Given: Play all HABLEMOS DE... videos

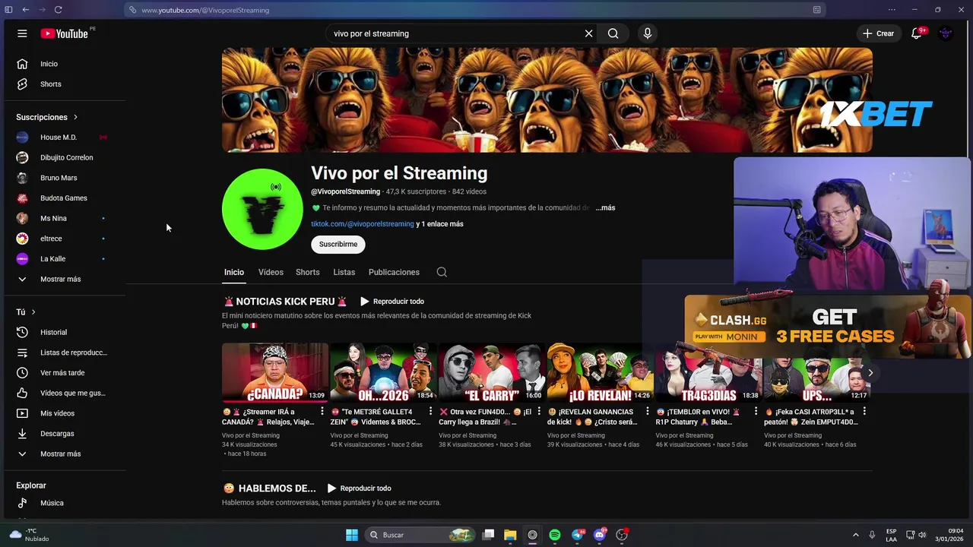Looking at the screenshot, I should tap(359, 489).
